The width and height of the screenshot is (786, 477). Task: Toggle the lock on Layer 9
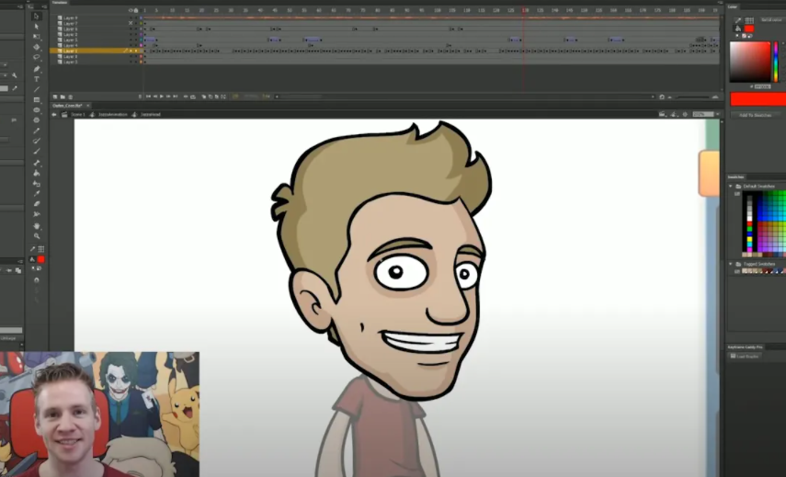(137, 18)
